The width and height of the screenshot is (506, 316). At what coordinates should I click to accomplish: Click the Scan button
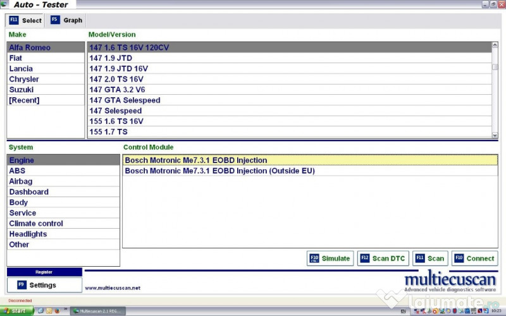(430, 258)
